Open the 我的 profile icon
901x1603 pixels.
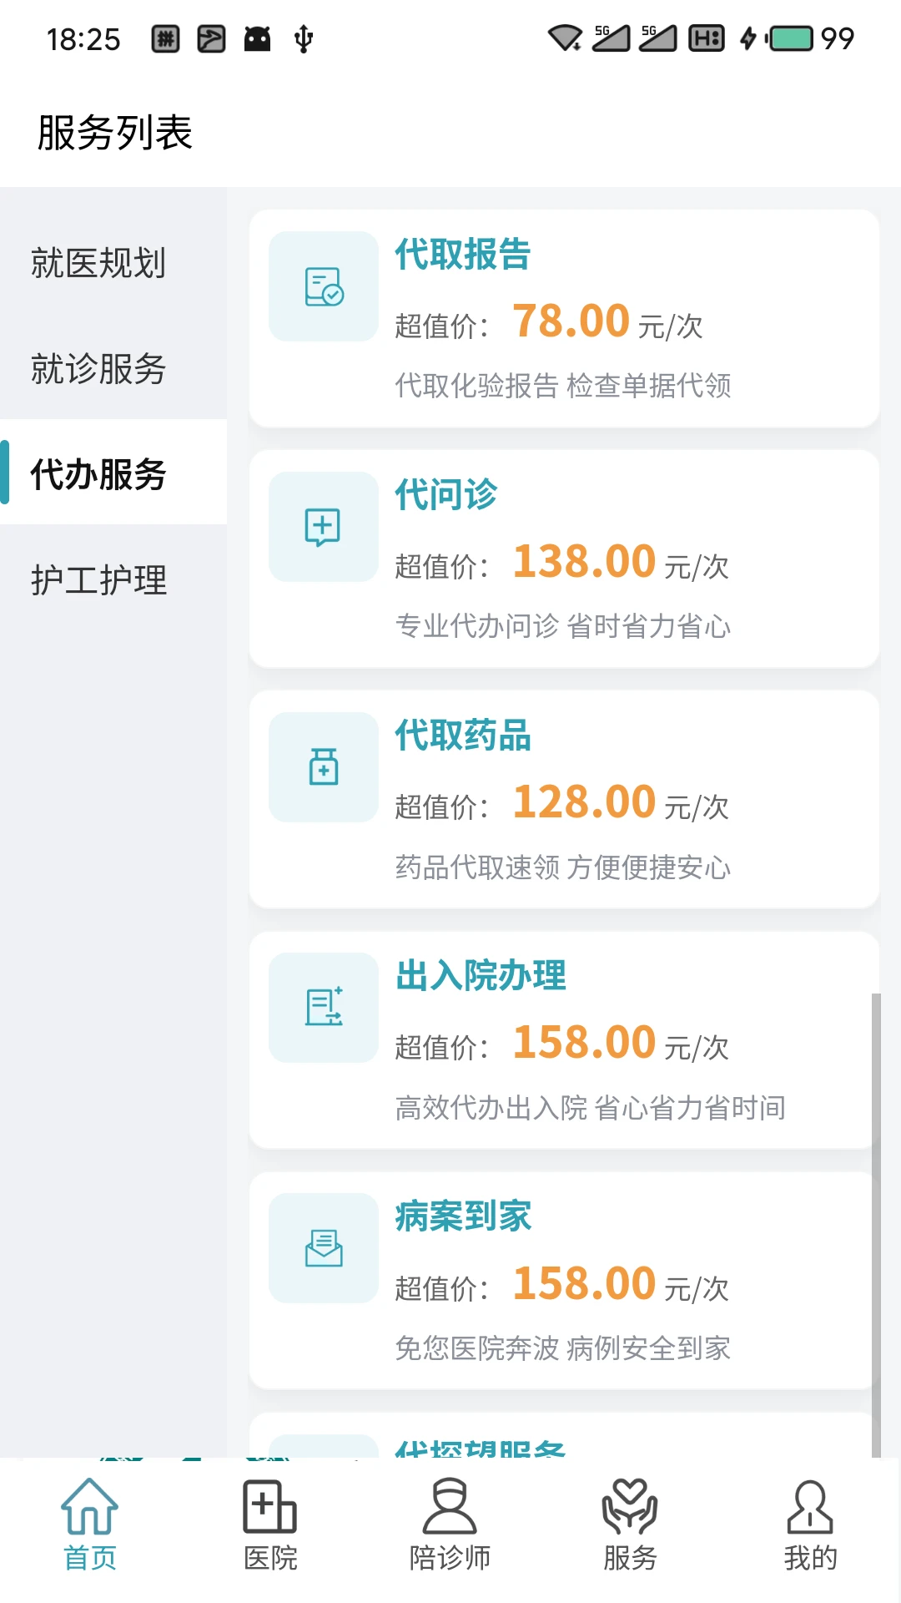(810, 1506)
